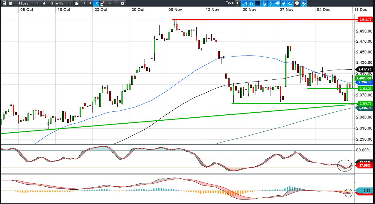Viewport: 375px width, 204px height.
Task: Switch to layout tab 1
Action: 90,3
